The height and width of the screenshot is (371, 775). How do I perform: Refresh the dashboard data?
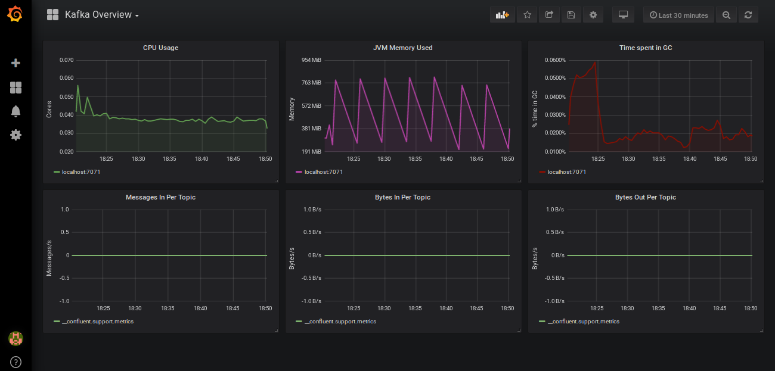click(748, 14)
